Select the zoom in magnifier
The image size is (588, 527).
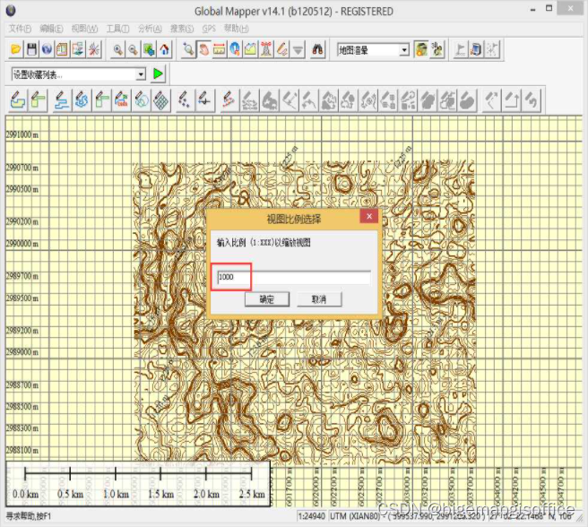(117, 49)
